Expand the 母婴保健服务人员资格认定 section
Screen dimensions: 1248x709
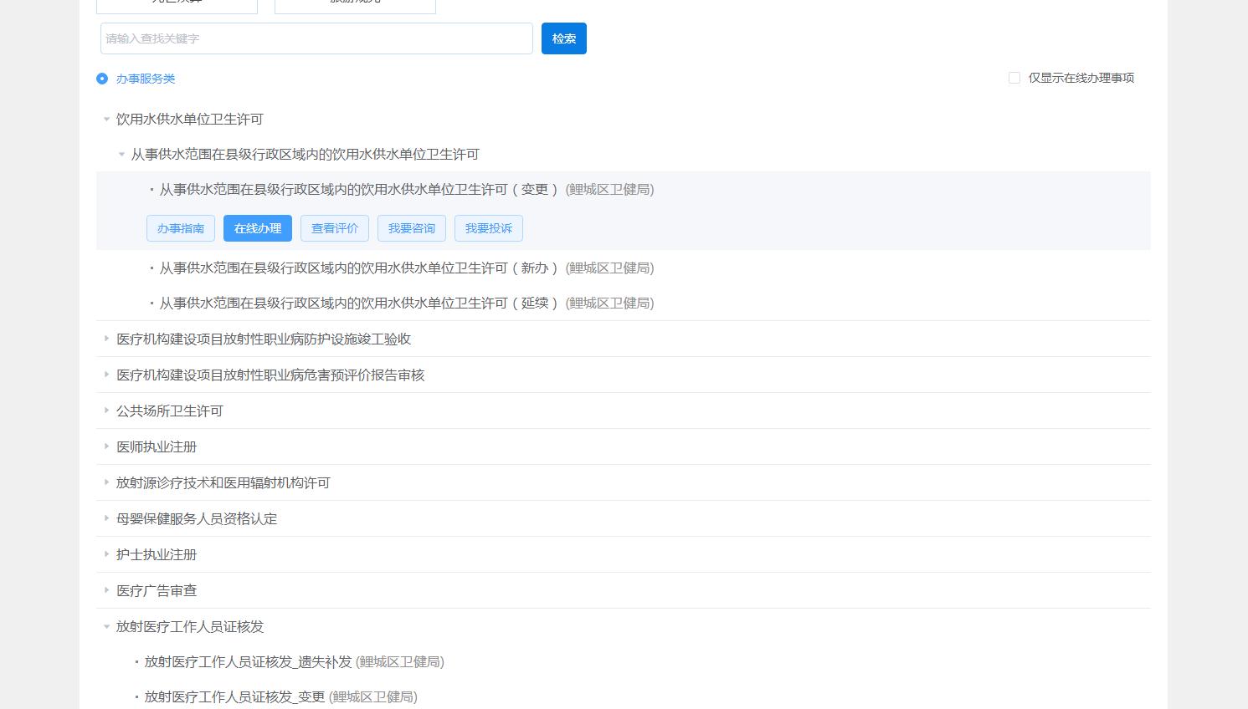pyautogui.click(x=107, y=518)
